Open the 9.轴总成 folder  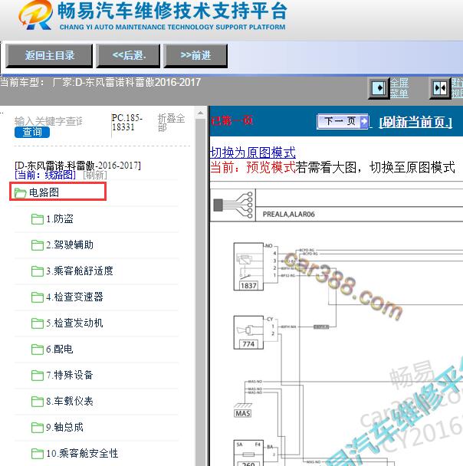65,428
